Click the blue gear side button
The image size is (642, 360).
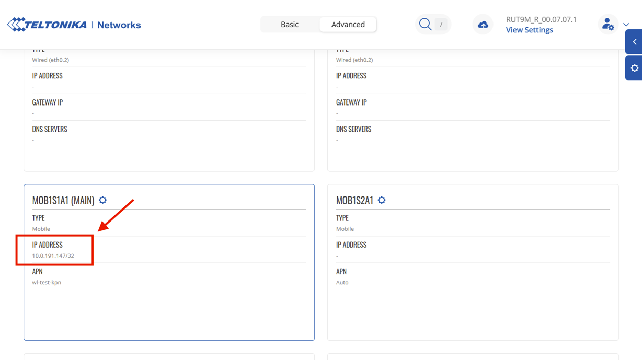634,68
